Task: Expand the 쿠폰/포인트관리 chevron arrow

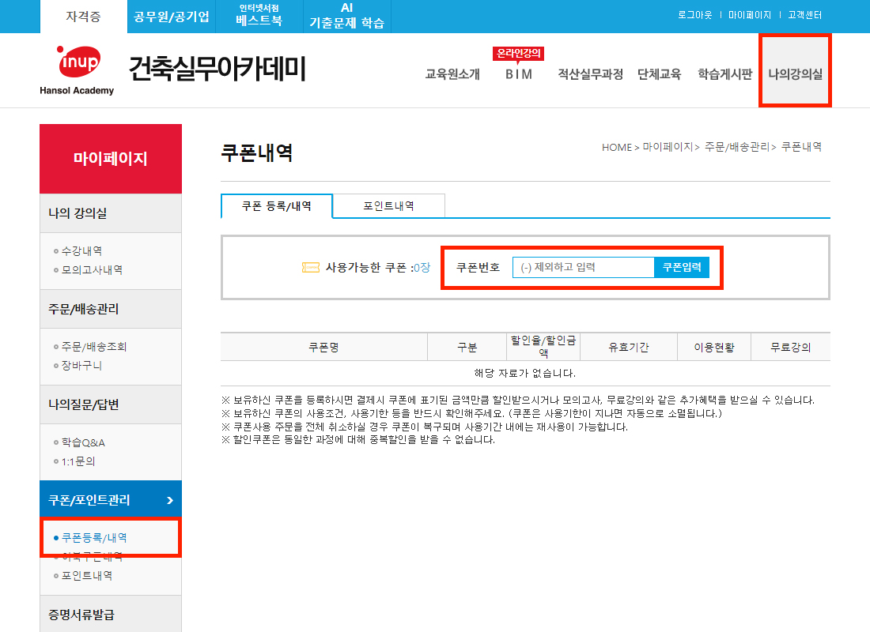Action: pyautogui.click(x=170, y=500)
